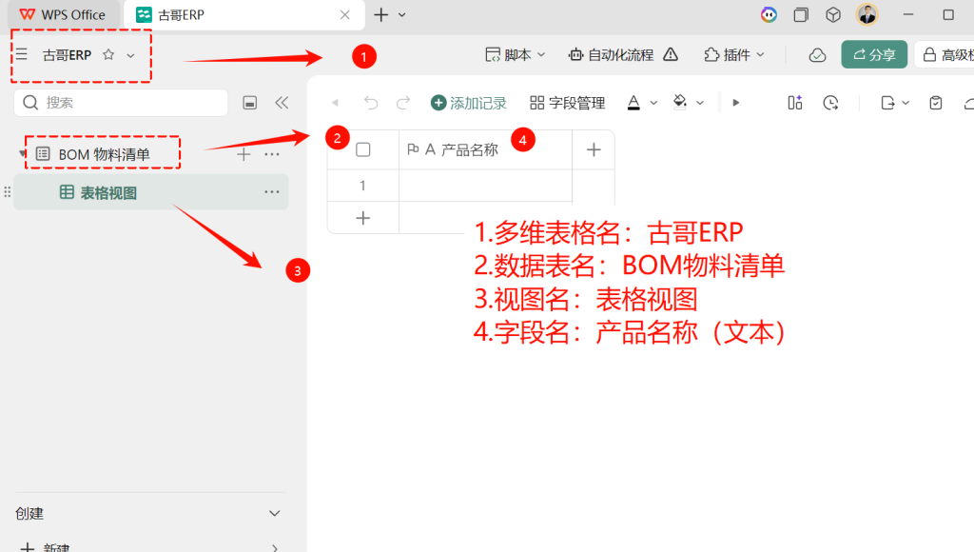Toggle the select-all header checkbox
This screenshot has height=552, width=974.
point(362,149)
